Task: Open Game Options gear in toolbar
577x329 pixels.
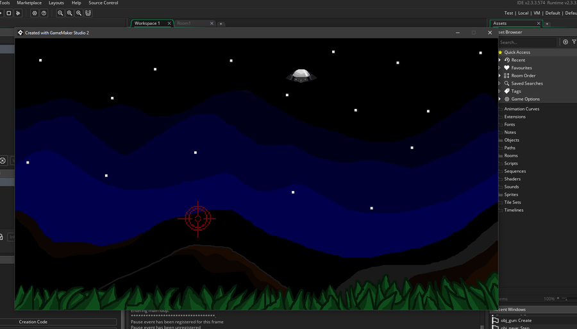Action: point(35,13)
